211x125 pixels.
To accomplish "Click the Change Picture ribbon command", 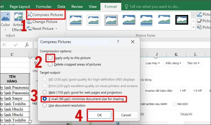I will (42, 22).
